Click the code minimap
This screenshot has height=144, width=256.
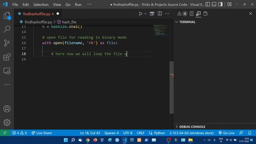[162, 30]
